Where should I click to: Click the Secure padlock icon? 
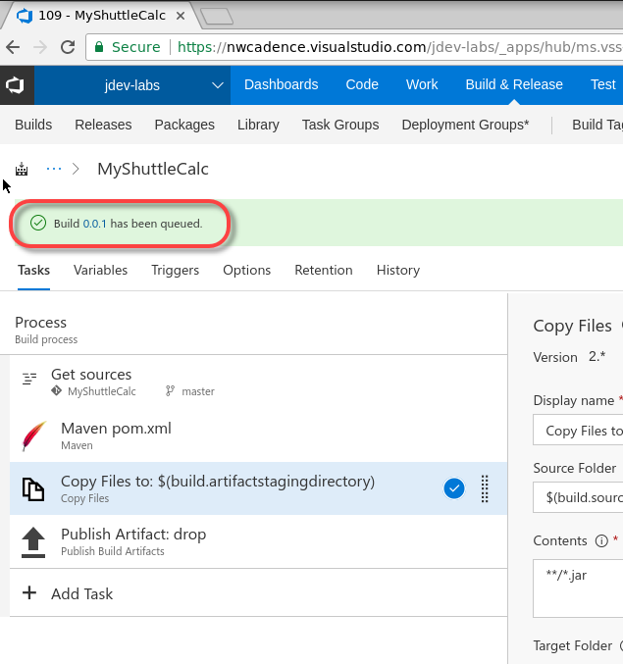(99, 47)
